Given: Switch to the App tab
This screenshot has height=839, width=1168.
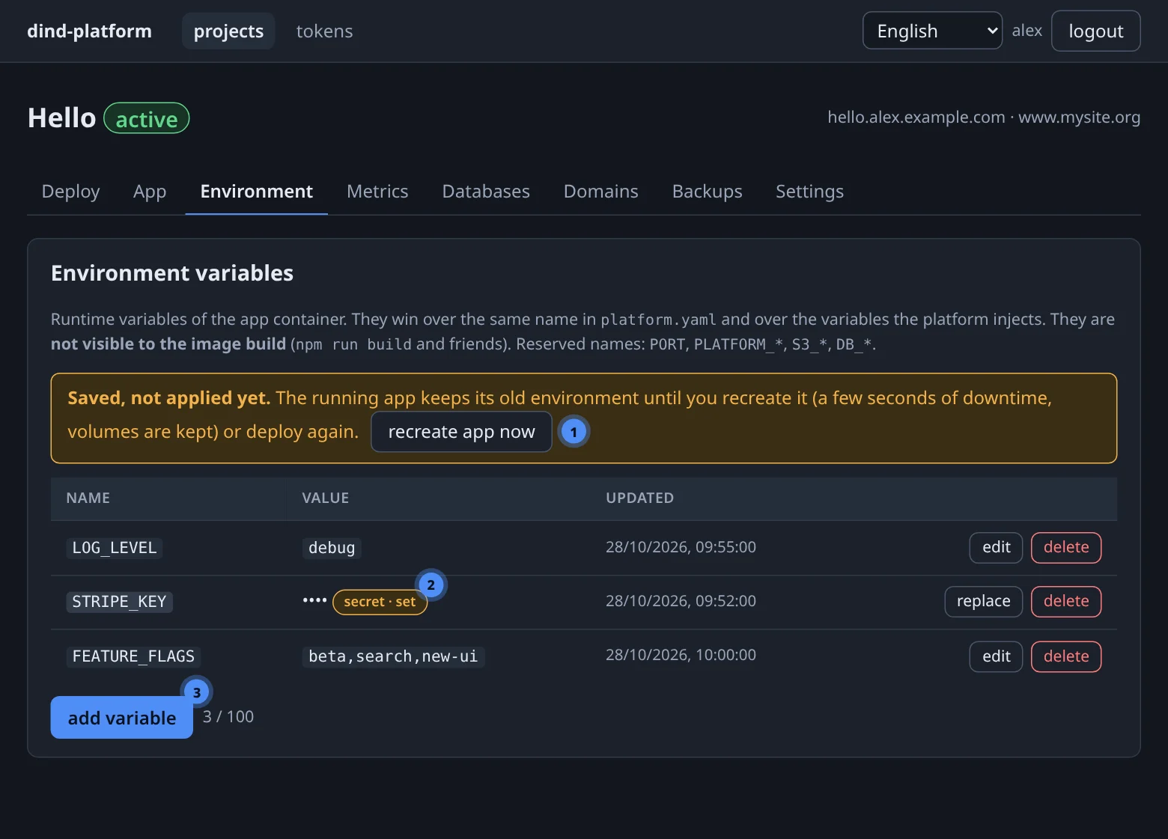Looking at the screenshot, I should (150, 192).
